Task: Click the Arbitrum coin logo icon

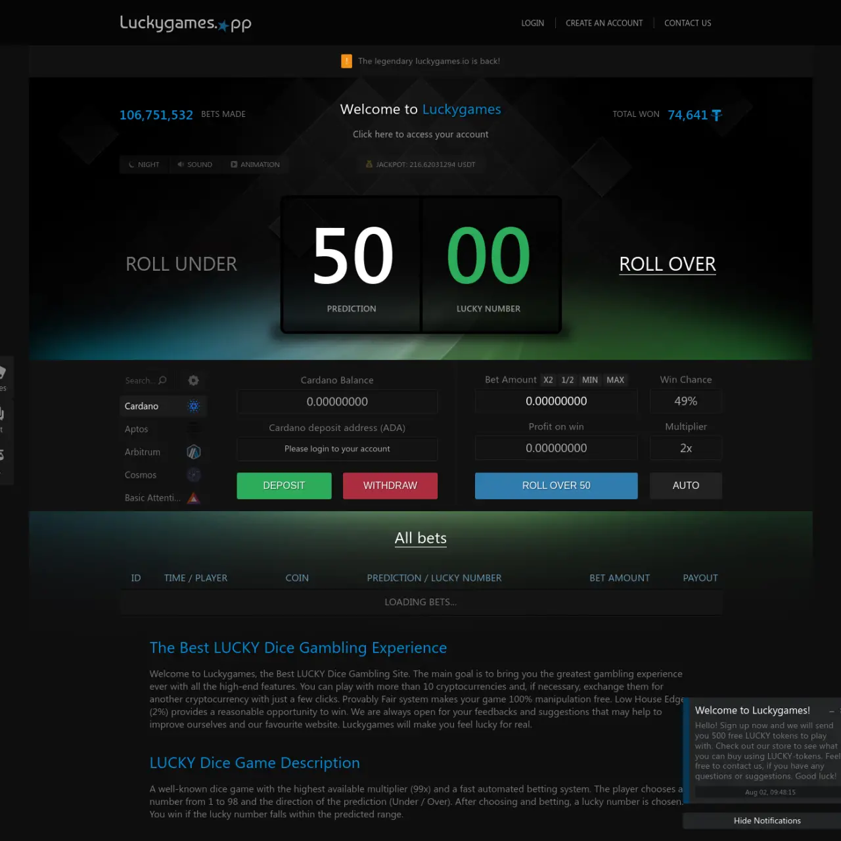Action: 193,452
